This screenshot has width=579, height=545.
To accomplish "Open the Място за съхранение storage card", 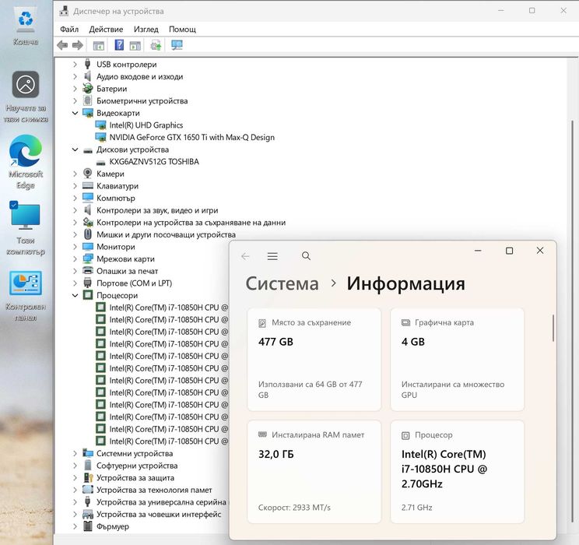I will coord(314,360).
